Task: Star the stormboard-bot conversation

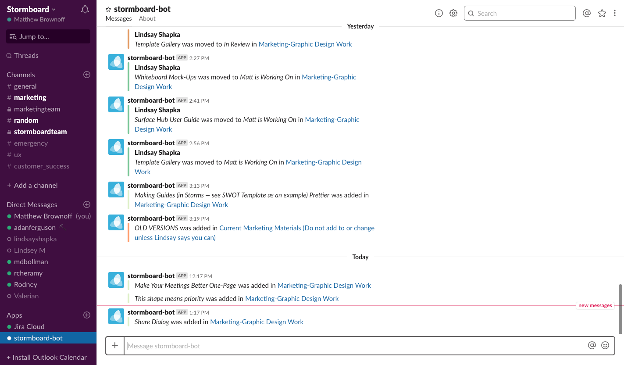Action: [x=108, y=9]
